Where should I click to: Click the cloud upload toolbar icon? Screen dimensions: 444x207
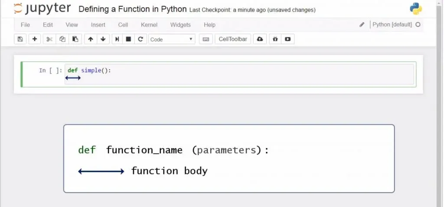260,39
